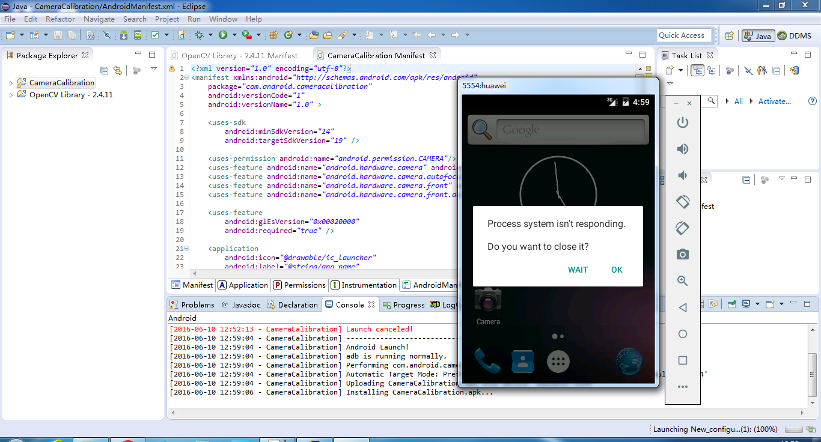This screenshot has width=821, height=442.
Task: Raise the emulator volume
Action: pos(682,149)
